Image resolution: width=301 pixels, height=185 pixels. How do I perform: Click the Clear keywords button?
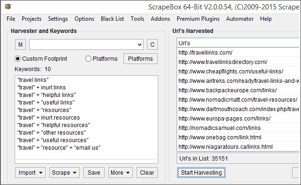pyautogui.click(x=147, y=173)
